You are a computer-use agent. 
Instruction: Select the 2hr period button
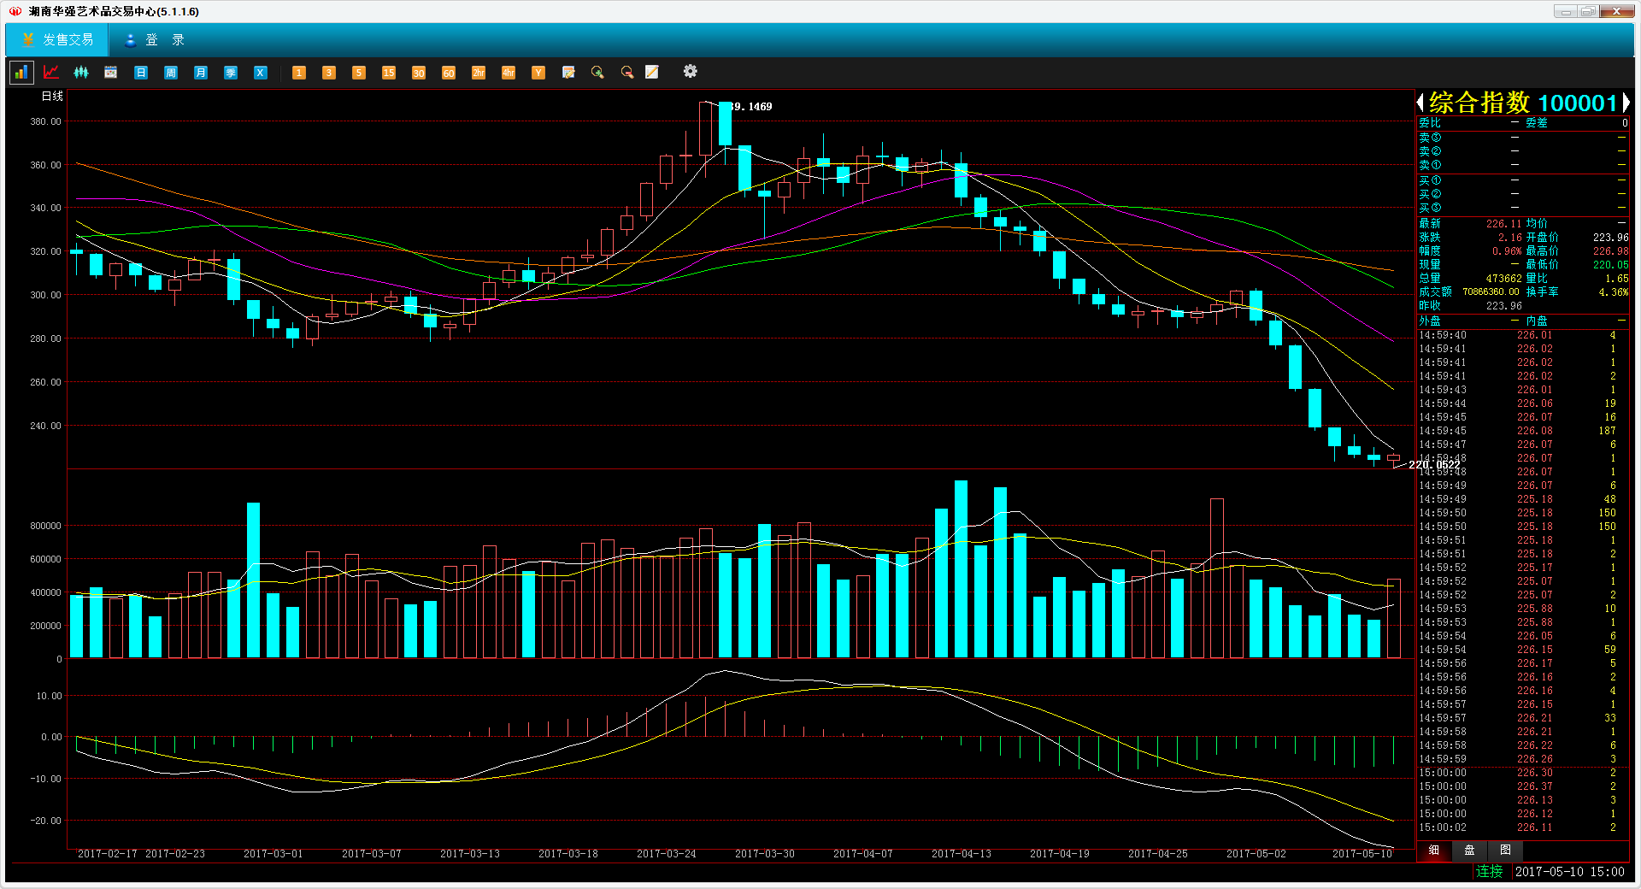click(479, 73)
